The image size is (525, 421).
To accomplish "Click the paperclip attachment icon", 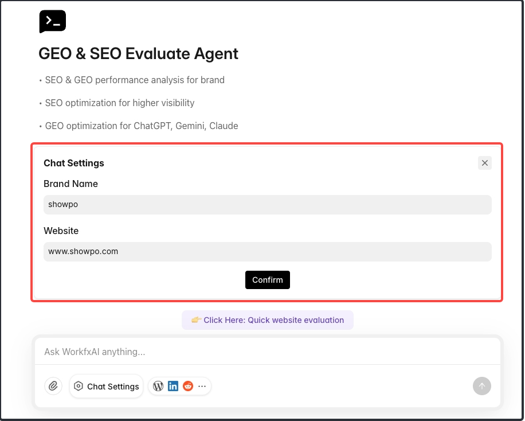I will tap(53, 386).
